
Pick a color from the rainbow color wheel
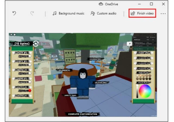pyautogui.click(x=145, y=91)
